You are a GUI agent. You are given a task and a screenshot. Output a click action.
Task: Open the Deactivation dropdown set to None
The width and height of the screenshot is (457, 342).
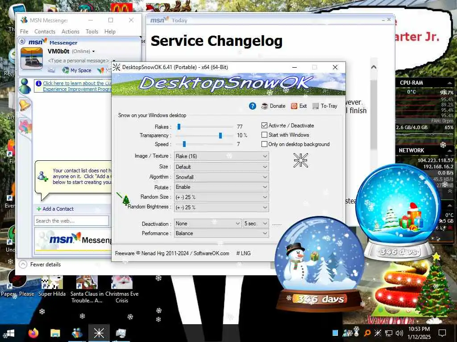pyautogui.click(x=208, y=224)
